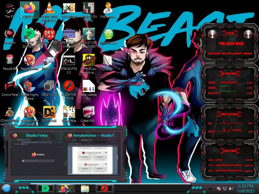Click the F:\ drive row in the DRIVES widget
Viewport: 259px width, 194px height.
click(231, 165)
